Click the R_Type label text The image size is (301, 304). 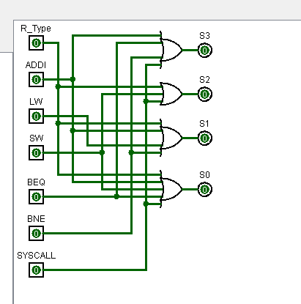click(x=36, y=29)
